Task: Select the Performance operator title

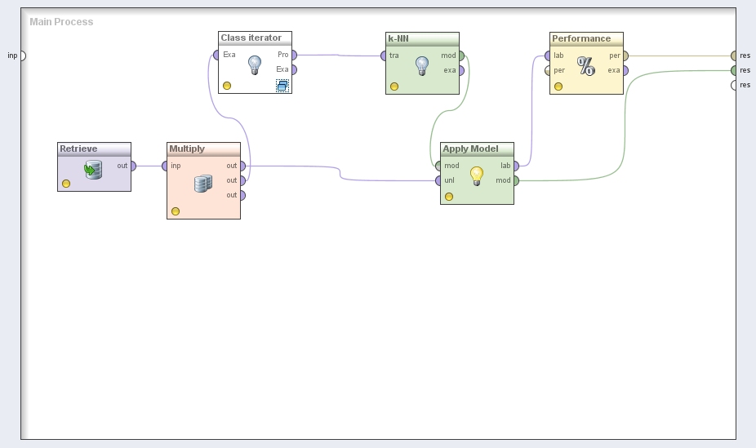Action: point(581,38)
